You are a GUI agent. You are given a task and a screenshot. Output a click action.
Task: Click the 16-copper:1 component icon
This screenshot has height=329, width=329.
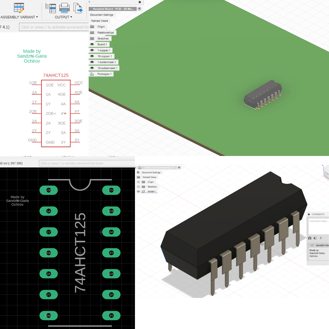(92, 56)
